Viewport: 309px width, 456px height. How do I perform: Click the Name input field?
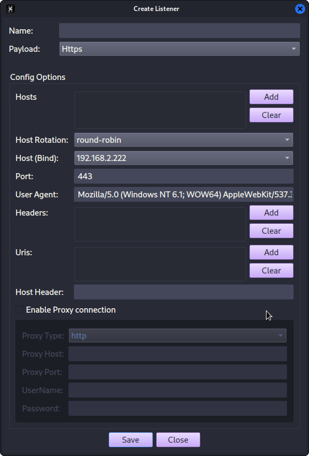[x=179, y=30]
